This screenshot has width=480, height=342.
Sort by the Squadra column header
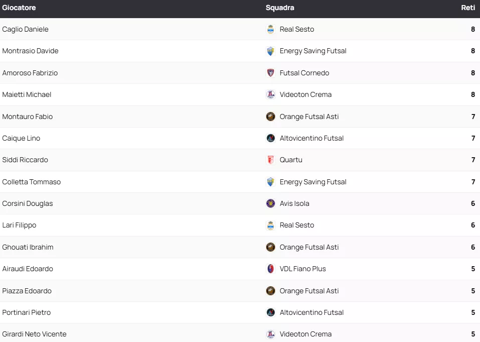pos(280,8)
